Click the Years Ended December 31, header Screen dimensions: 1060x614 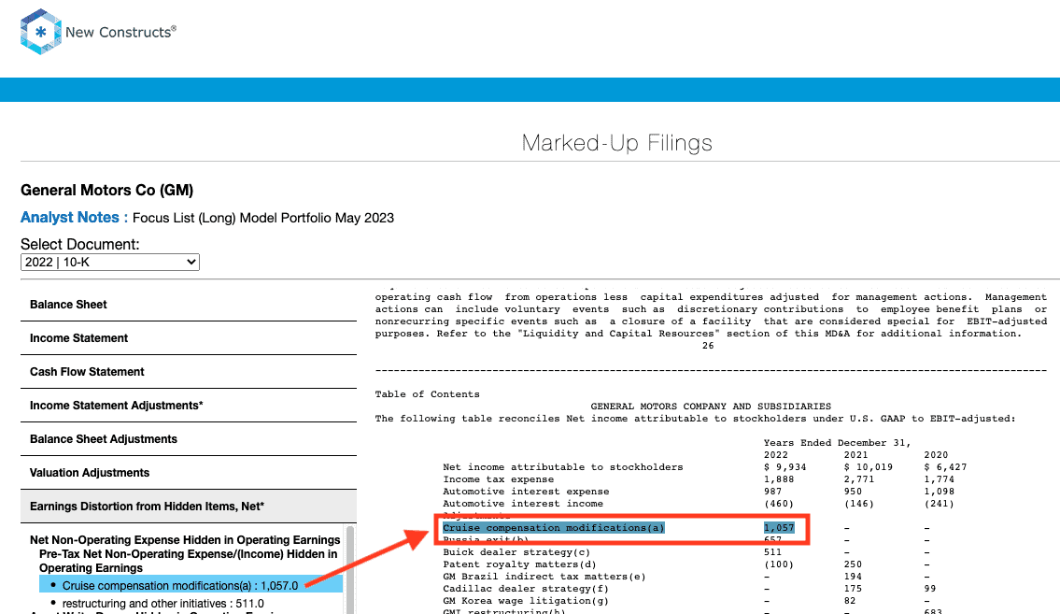click(x=838, y=443)
